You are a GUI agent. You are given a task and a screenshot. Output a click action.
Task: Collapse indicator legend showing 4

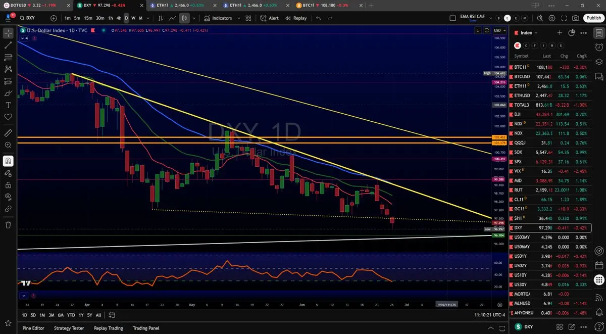click(x=24, y=38)
